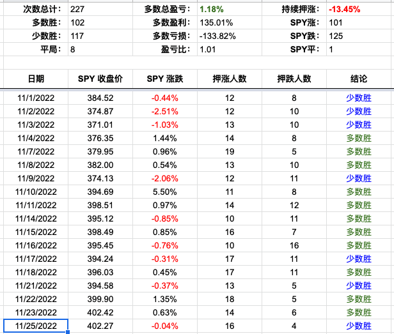Select 多数胜 result for 11/10/2022
The height and width of the screenshot is (334, 394).
pos(359,192)
